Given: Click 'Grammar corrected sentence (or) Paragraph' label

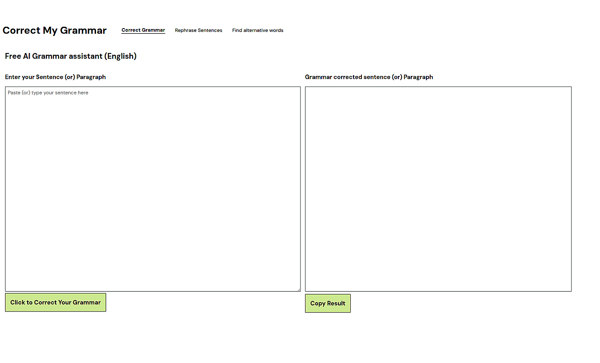Looking at the screenshot, I should (369, 77).
